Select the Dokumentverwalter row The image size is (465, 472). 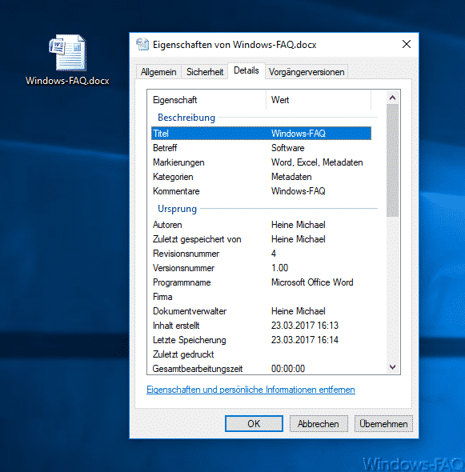(261, 311)
